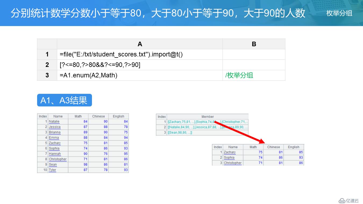Click Christopher in the three-row detail table
363x204 pixels.
[233, 163]
